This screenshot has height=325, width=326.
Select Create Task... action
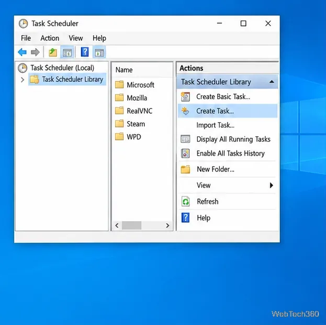click(x=228, y=111)
